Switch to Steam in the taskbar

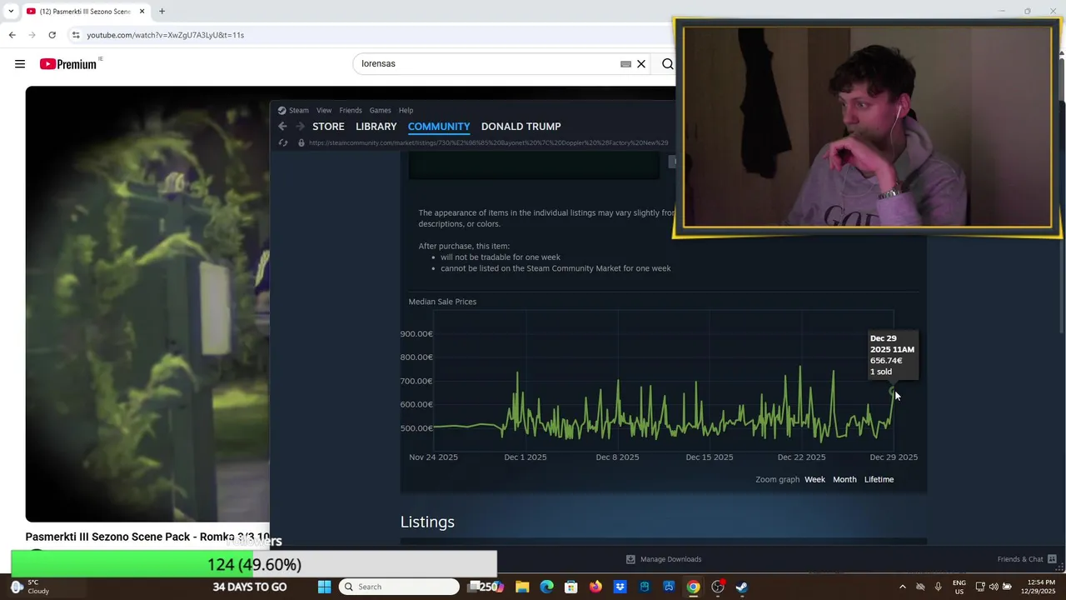coord(741,587)
